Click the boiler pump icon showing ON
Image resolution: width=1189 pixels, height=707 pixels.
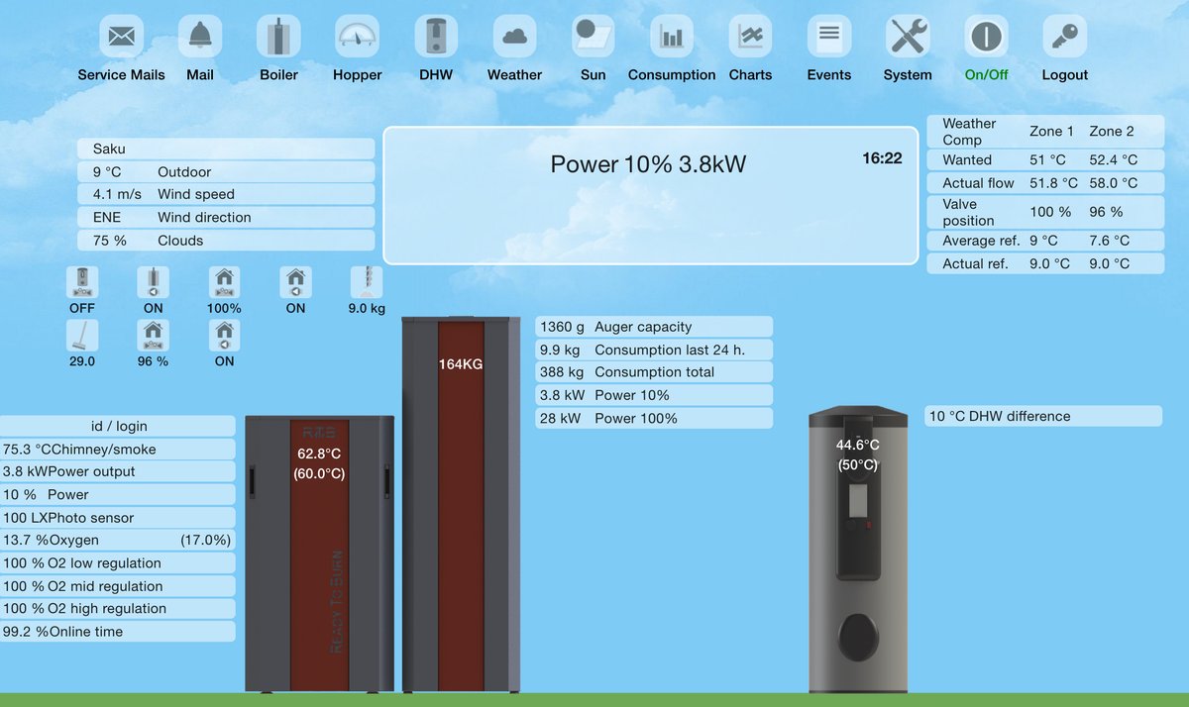[x=154, y=282]
